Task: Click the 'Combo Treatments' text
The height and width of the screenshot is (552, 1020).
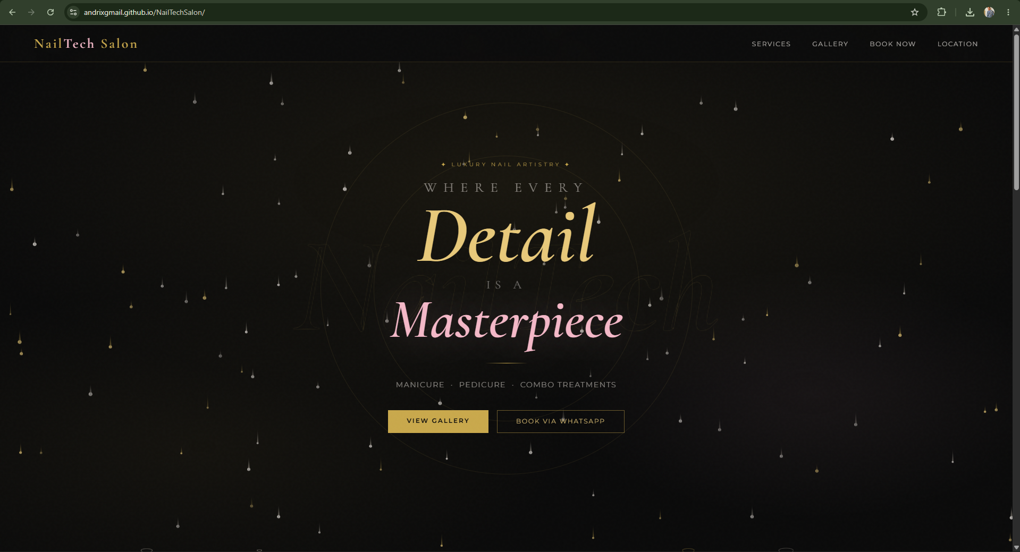Action: [568, 385]
